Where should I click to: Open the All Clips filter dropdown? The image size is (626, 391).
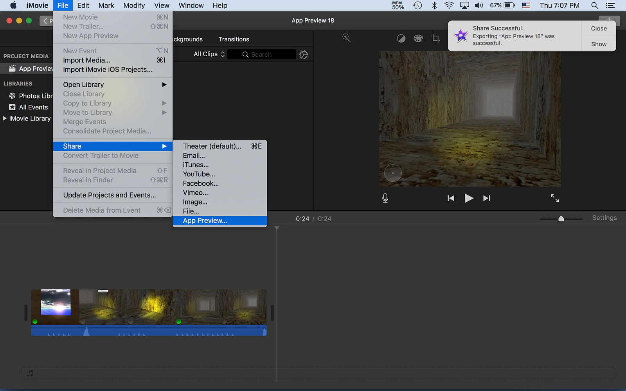pyautogui.click(x=209, y=54)
